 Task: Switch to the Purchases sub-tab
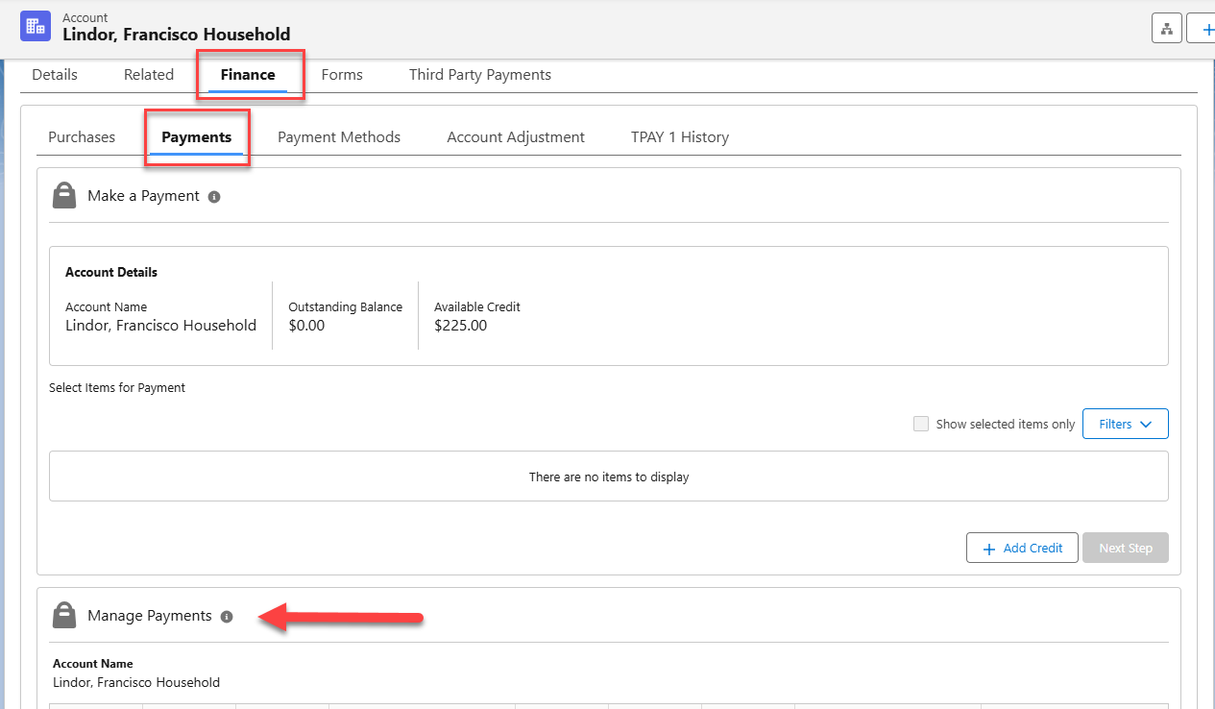click(82, 137)
